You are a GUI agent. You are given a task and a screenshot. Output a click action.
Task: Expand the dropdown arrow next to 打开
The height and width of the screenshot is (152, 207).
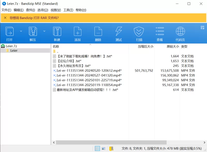[x=21, y=31]
